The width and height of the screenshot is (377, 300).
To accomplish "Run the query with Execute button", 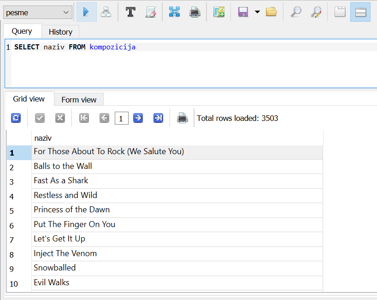I will point(86,12).
